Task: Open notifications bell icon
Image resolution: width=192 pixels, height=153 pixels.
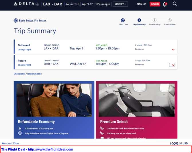Action: pos(165,4)
